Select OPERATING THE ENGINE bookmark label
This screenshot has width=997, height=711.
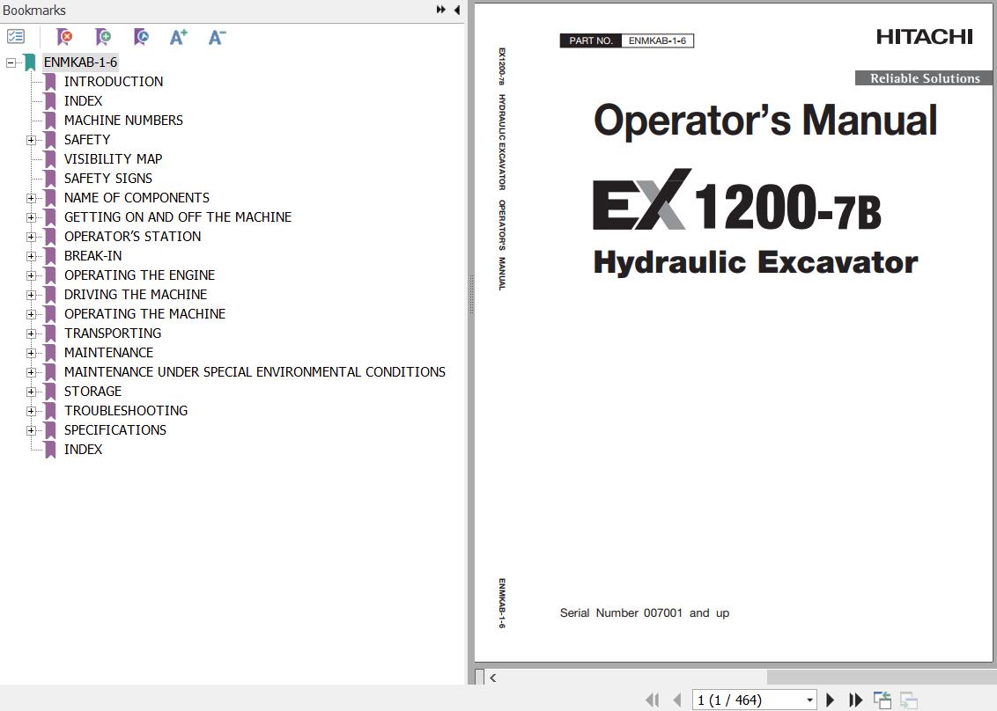tap(139, 275)
